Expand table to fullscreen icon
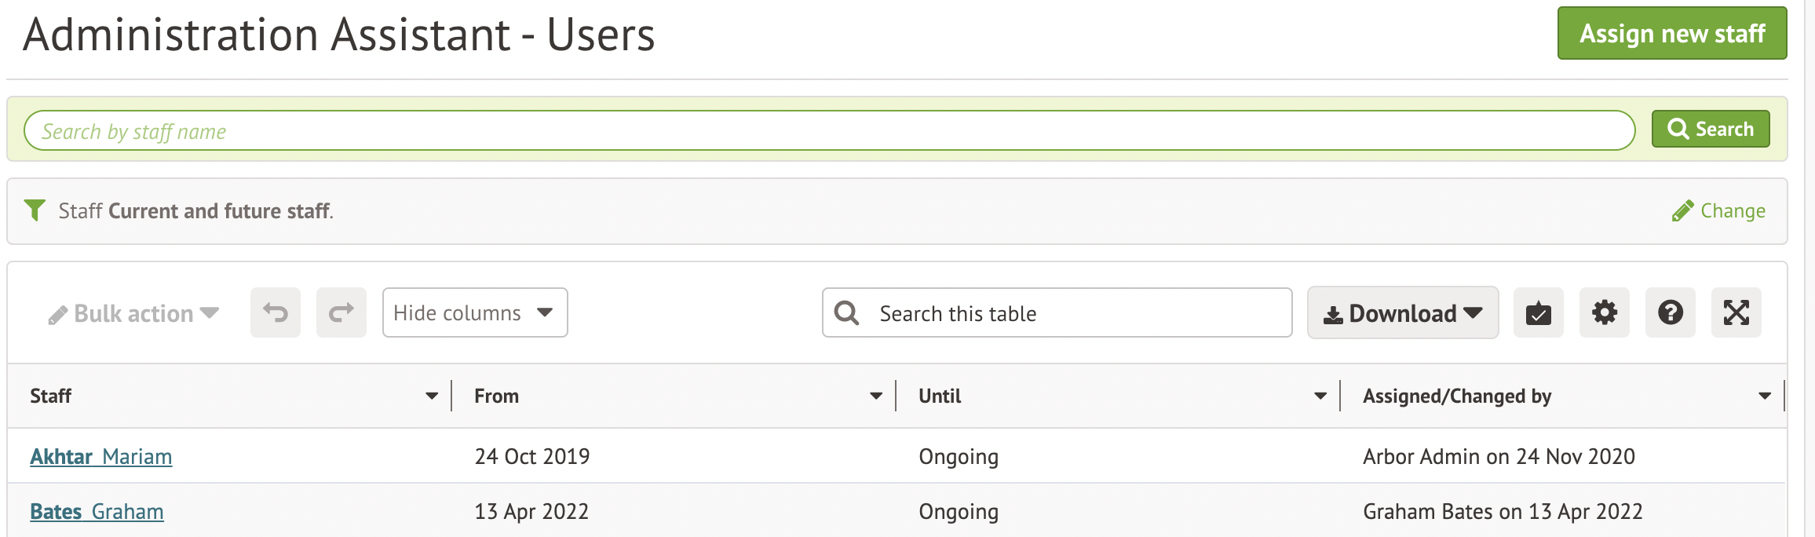This screenshot has width=1815, height=537. tap(1736, 312)
